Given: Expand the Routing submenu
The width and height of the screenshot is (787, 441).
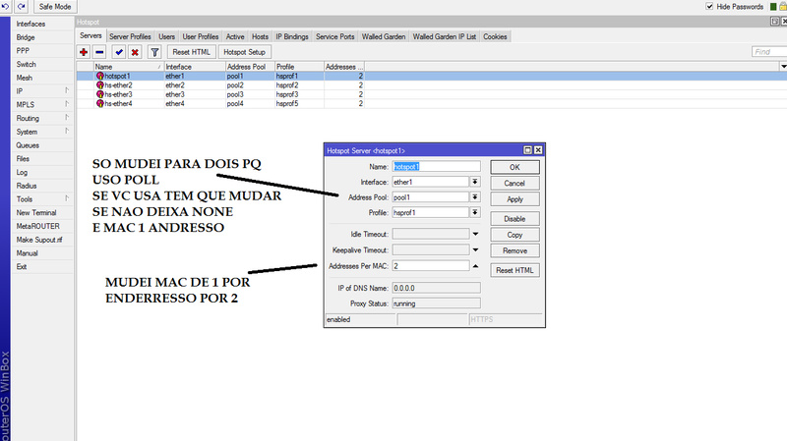Looking at the screenshot, I should (x=66, y=118).
